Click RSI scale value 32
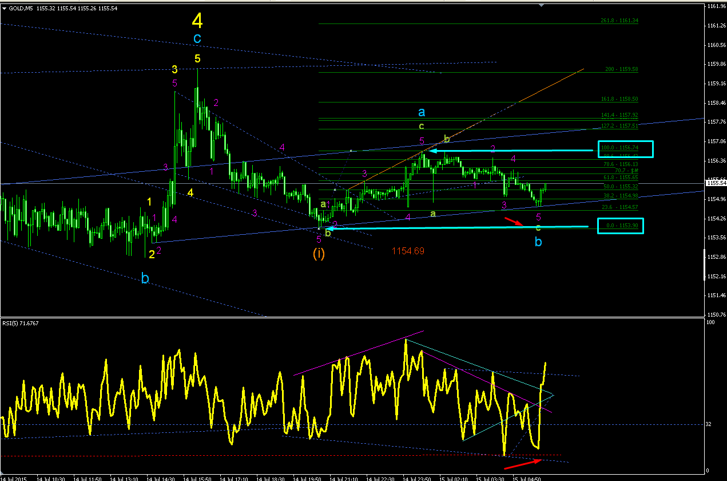 click(709, 424)
